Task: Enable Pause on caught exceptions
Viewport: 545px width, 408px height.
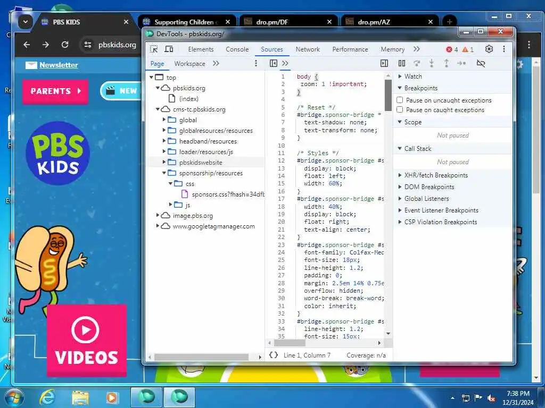Action: pyautogui.click(x=400, y=109)
